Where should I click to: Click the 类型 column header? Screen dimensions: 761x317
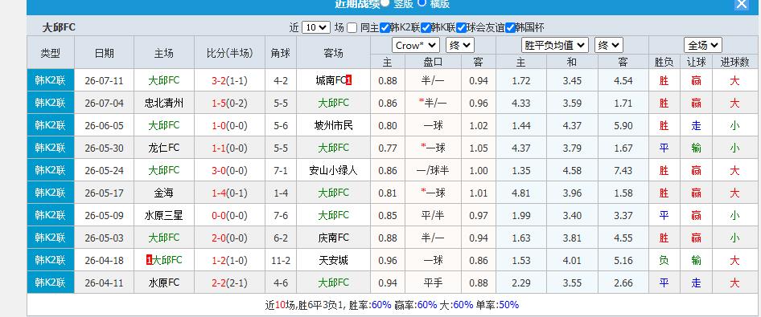(x=51, y=53)
